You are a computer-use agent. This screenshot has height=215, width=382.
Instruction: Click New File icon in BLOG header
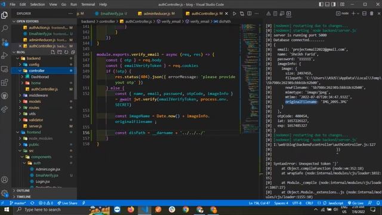click(x=53, y=52)
